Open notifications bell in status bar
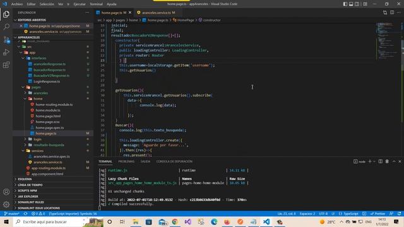 399,214
